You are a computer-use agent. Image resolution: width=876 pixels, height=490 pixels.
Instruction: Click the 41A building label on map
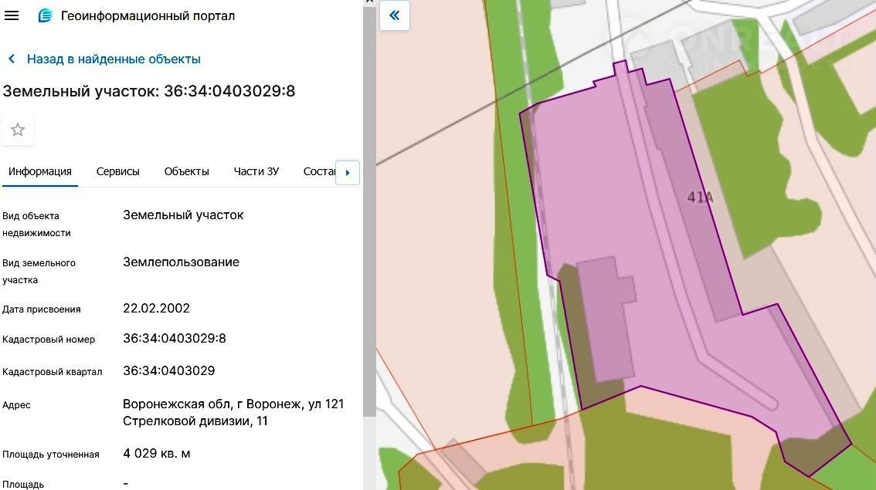(700, 198)
